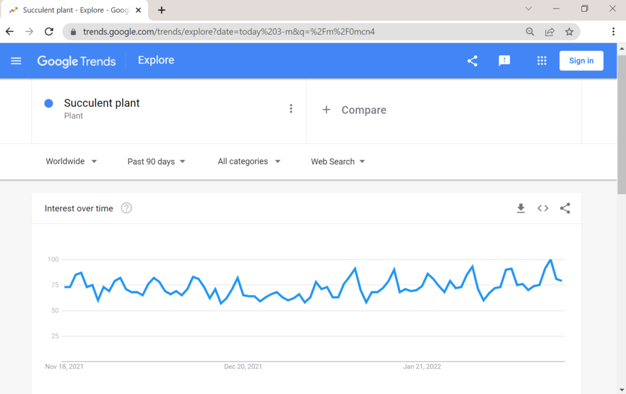Click the Sign in button

[x=581, y=60]
